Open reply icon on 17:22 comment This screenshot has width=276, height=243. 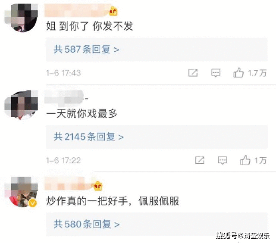(x=223, y=160)
